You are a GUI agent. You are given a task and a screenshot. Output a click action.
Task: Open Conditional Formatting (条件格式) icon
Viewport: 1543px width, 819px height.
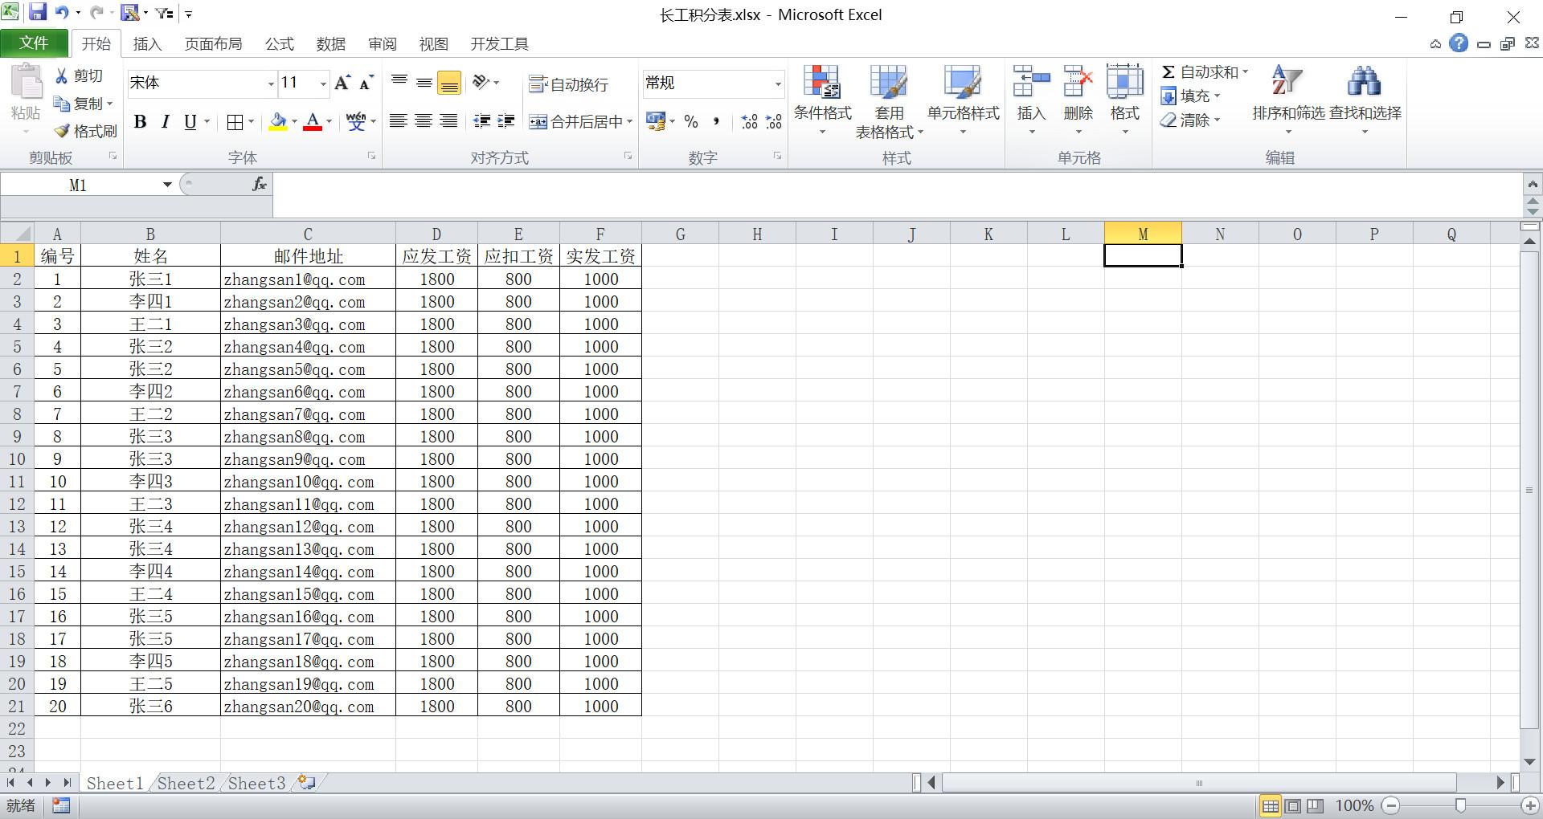pos(822,82)
